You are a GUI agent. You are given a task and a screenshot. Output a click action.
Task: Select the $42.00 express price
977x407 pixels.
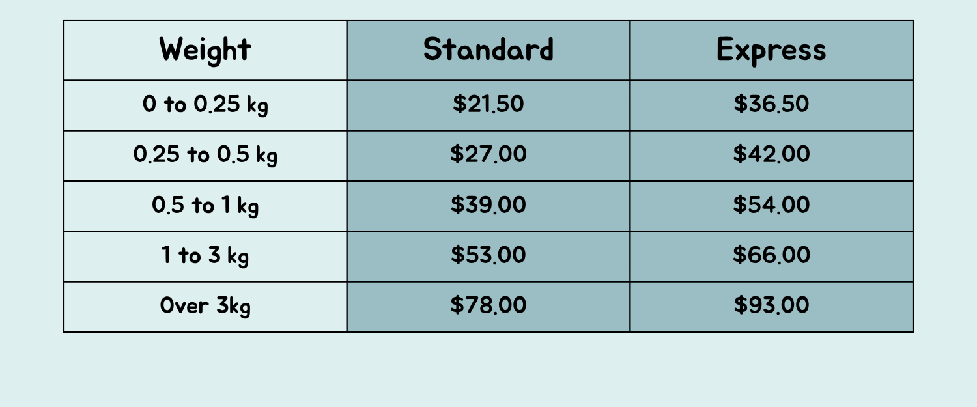(772, 156)
